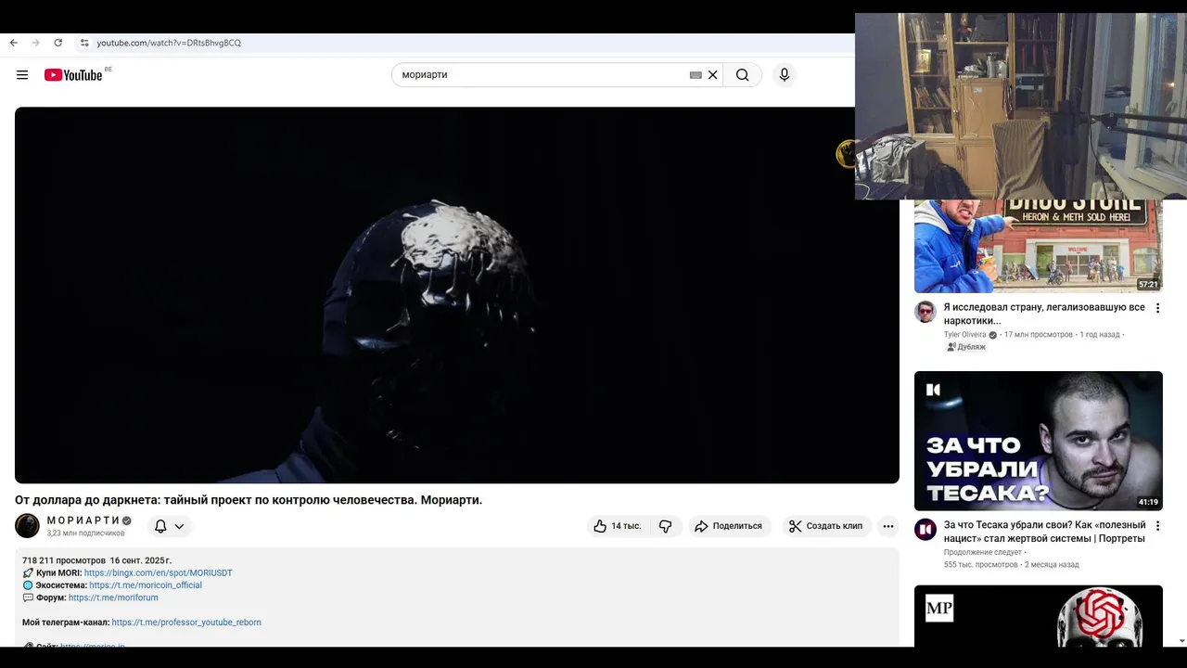The image size is (1187, 668).
Task: Click the magnifier search button
Action: pyautogui.click(x=743, y=75)
